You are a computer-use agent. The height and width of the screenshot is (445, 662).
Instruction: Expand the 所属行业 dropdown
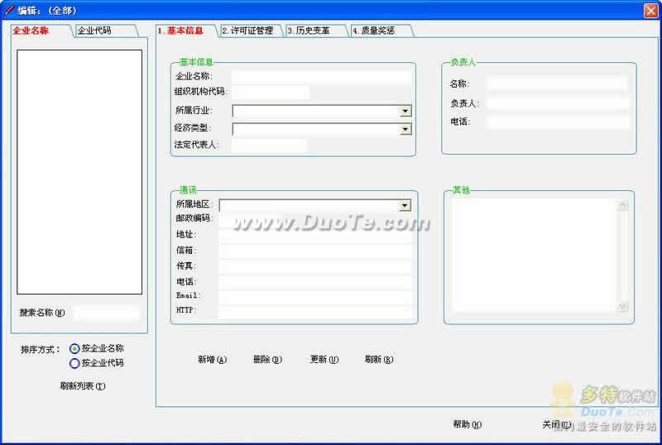[x=405, y=111]
